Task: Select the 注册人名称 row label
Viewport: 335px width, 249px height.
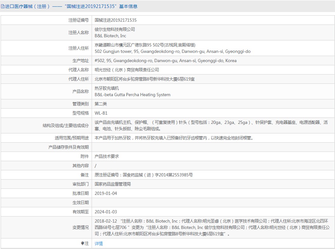Action: click(78, 32)
